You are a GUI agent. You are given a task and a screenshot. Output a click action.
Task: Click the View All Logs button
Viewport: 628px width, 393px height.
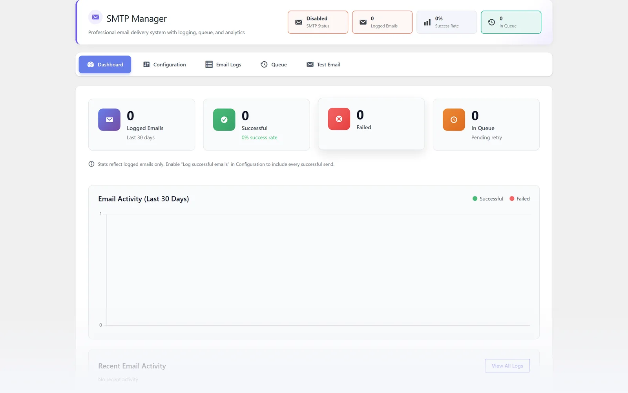[x=507, y=366]
